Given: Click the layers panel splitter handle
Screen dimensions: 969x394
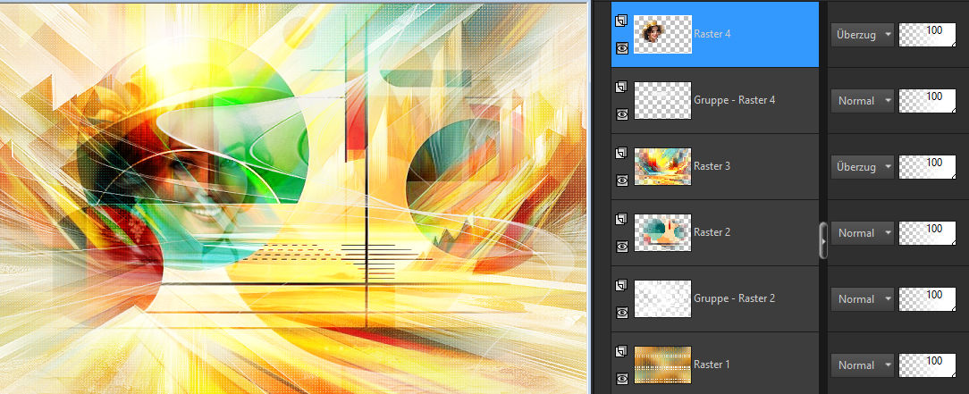Looking at the screenshot, I should pyautogui.click(x=822, y=240).
